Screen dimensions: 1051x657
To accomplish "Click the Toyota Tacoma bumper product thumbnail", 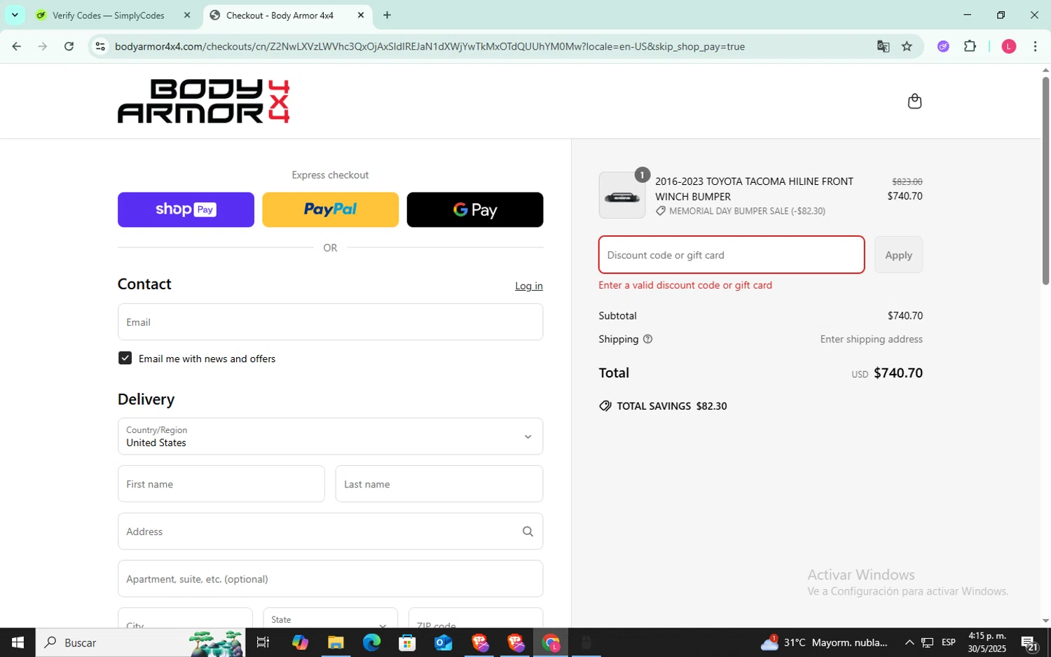I will [x=622, y=195].
